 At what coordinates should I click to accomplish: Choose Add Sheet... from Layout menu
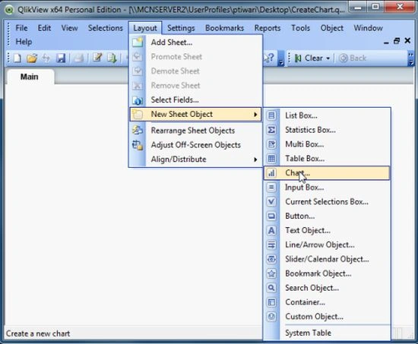click(x=195, y=43)
